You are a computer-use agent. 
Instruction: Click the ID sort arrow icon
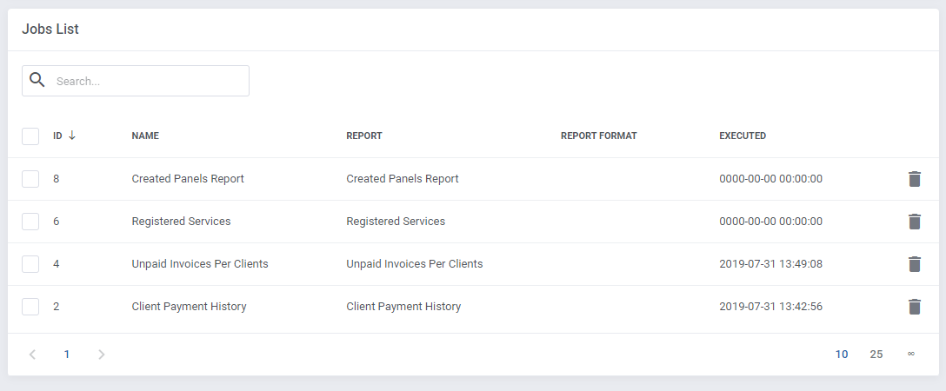pos(72,136)
